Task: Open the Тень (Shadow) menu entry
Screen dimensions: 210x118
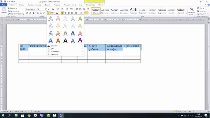Action: 66,49
